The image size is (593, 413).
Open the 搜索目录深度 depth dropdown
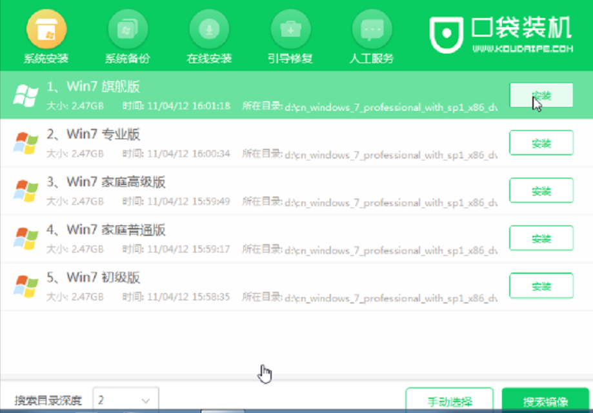coord(145,399)
